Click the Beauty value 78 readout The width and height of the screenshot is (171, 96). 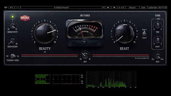pos(45,52)
